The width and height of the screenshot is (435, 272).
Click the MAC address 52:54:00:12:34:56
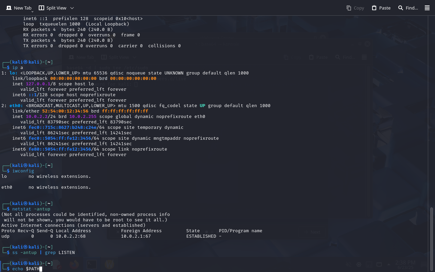pos(65,111)
